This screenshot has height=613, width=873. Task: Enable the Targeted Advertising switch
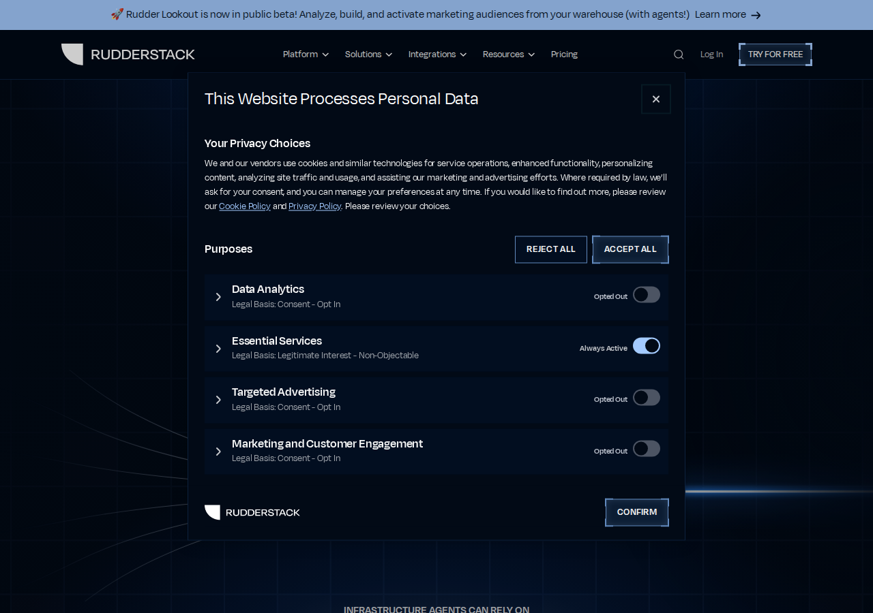click(647, 398)
